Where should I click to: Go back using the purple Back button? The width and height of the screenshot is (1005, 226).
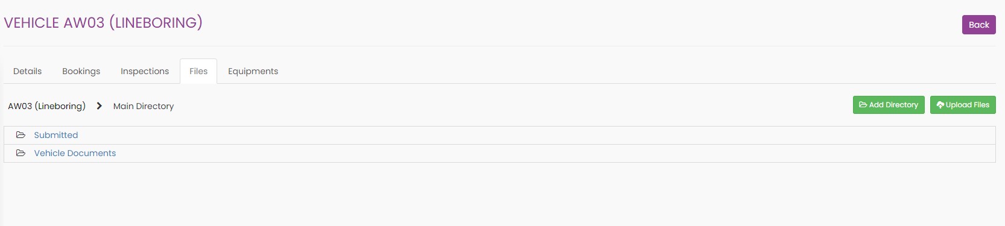click(978, 25)
